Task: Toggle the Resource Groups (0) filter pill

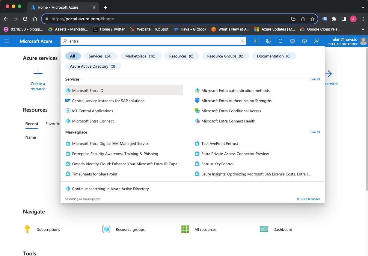Action: tap(225, 56)
